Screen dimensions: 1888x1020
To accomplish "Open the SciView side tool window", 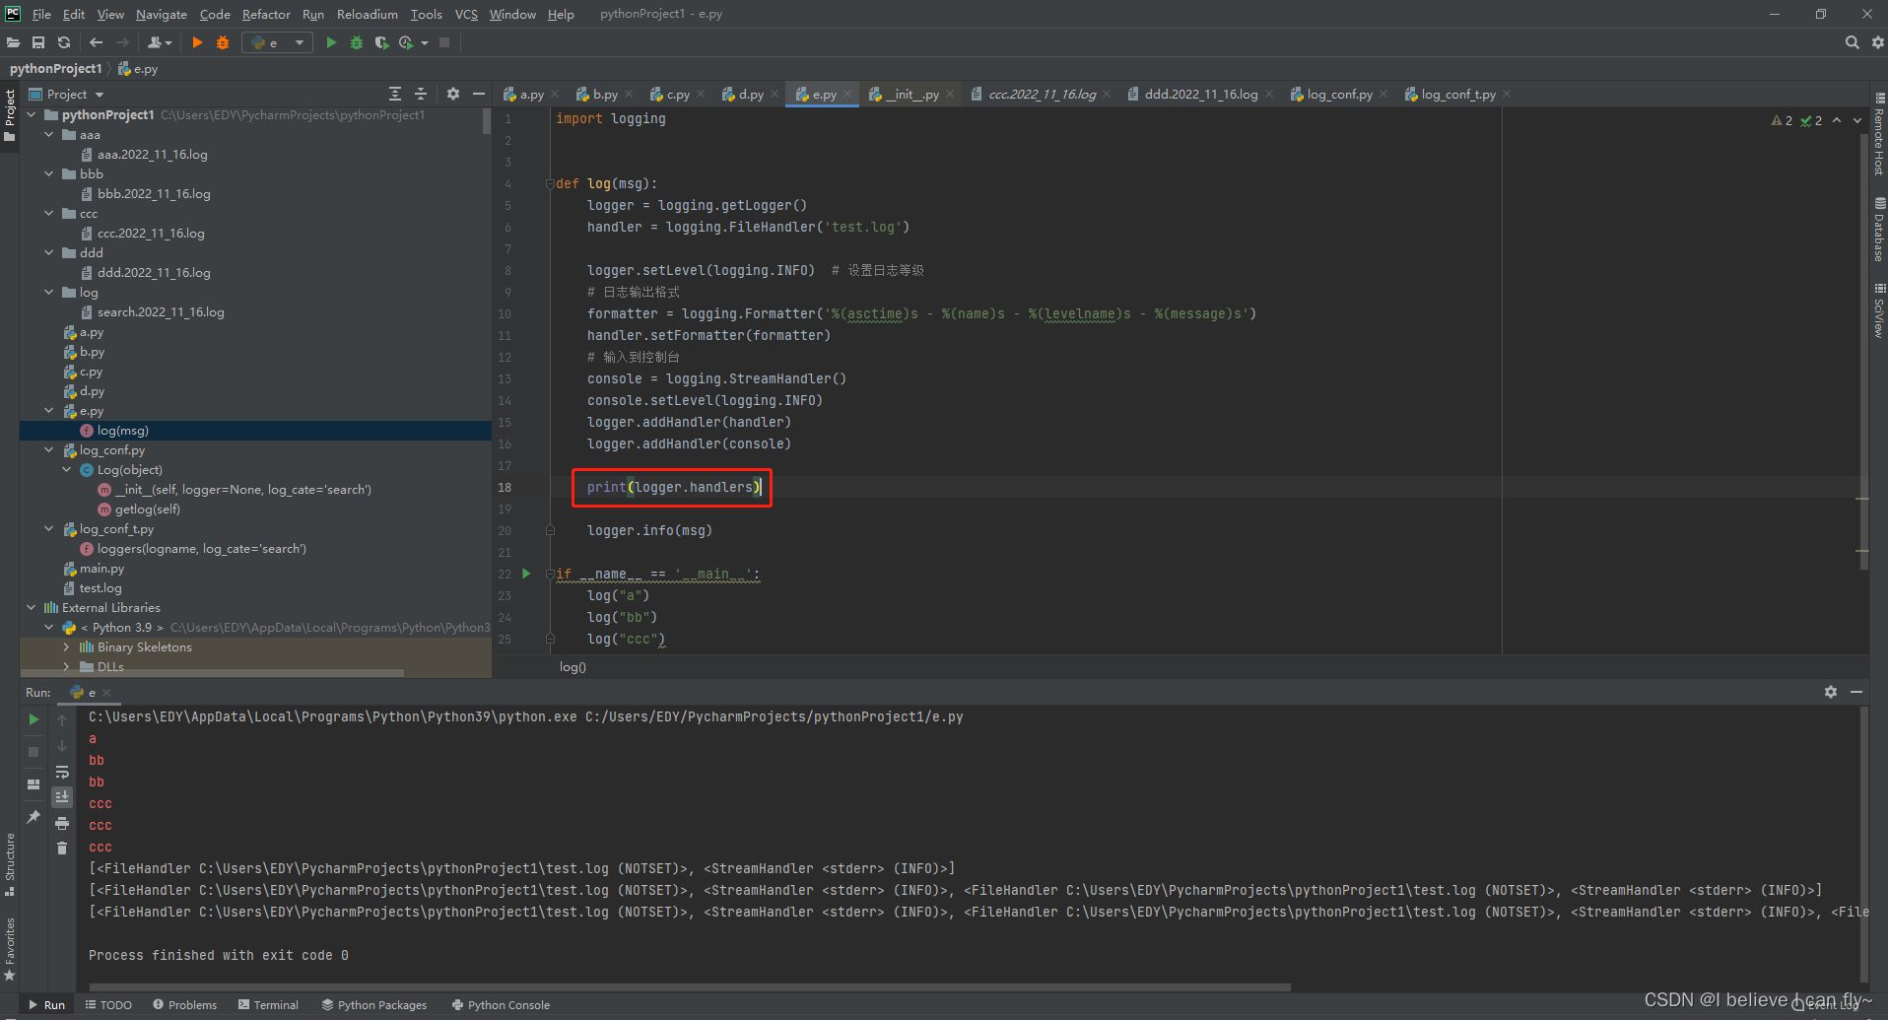I will (x=1879, y=310).
